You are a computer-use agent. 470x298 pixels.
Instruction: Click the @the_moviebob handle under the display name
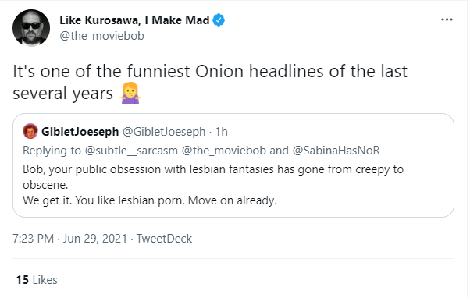(102, 36)
